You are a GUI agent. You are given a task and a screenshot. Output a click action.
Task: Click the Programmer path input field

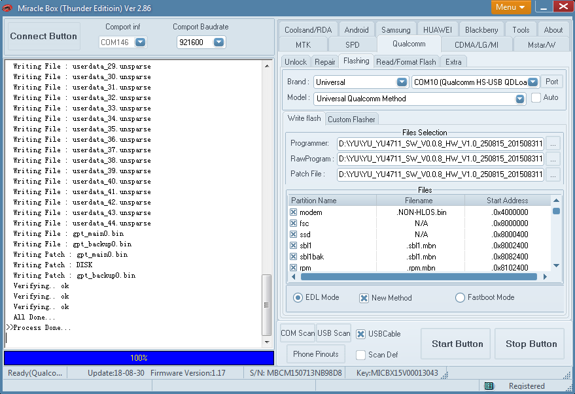coord(440,144)
